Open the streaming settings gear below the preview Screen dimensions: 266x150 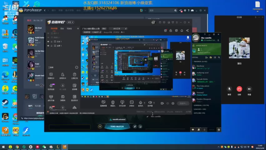(x=173, y=103)
